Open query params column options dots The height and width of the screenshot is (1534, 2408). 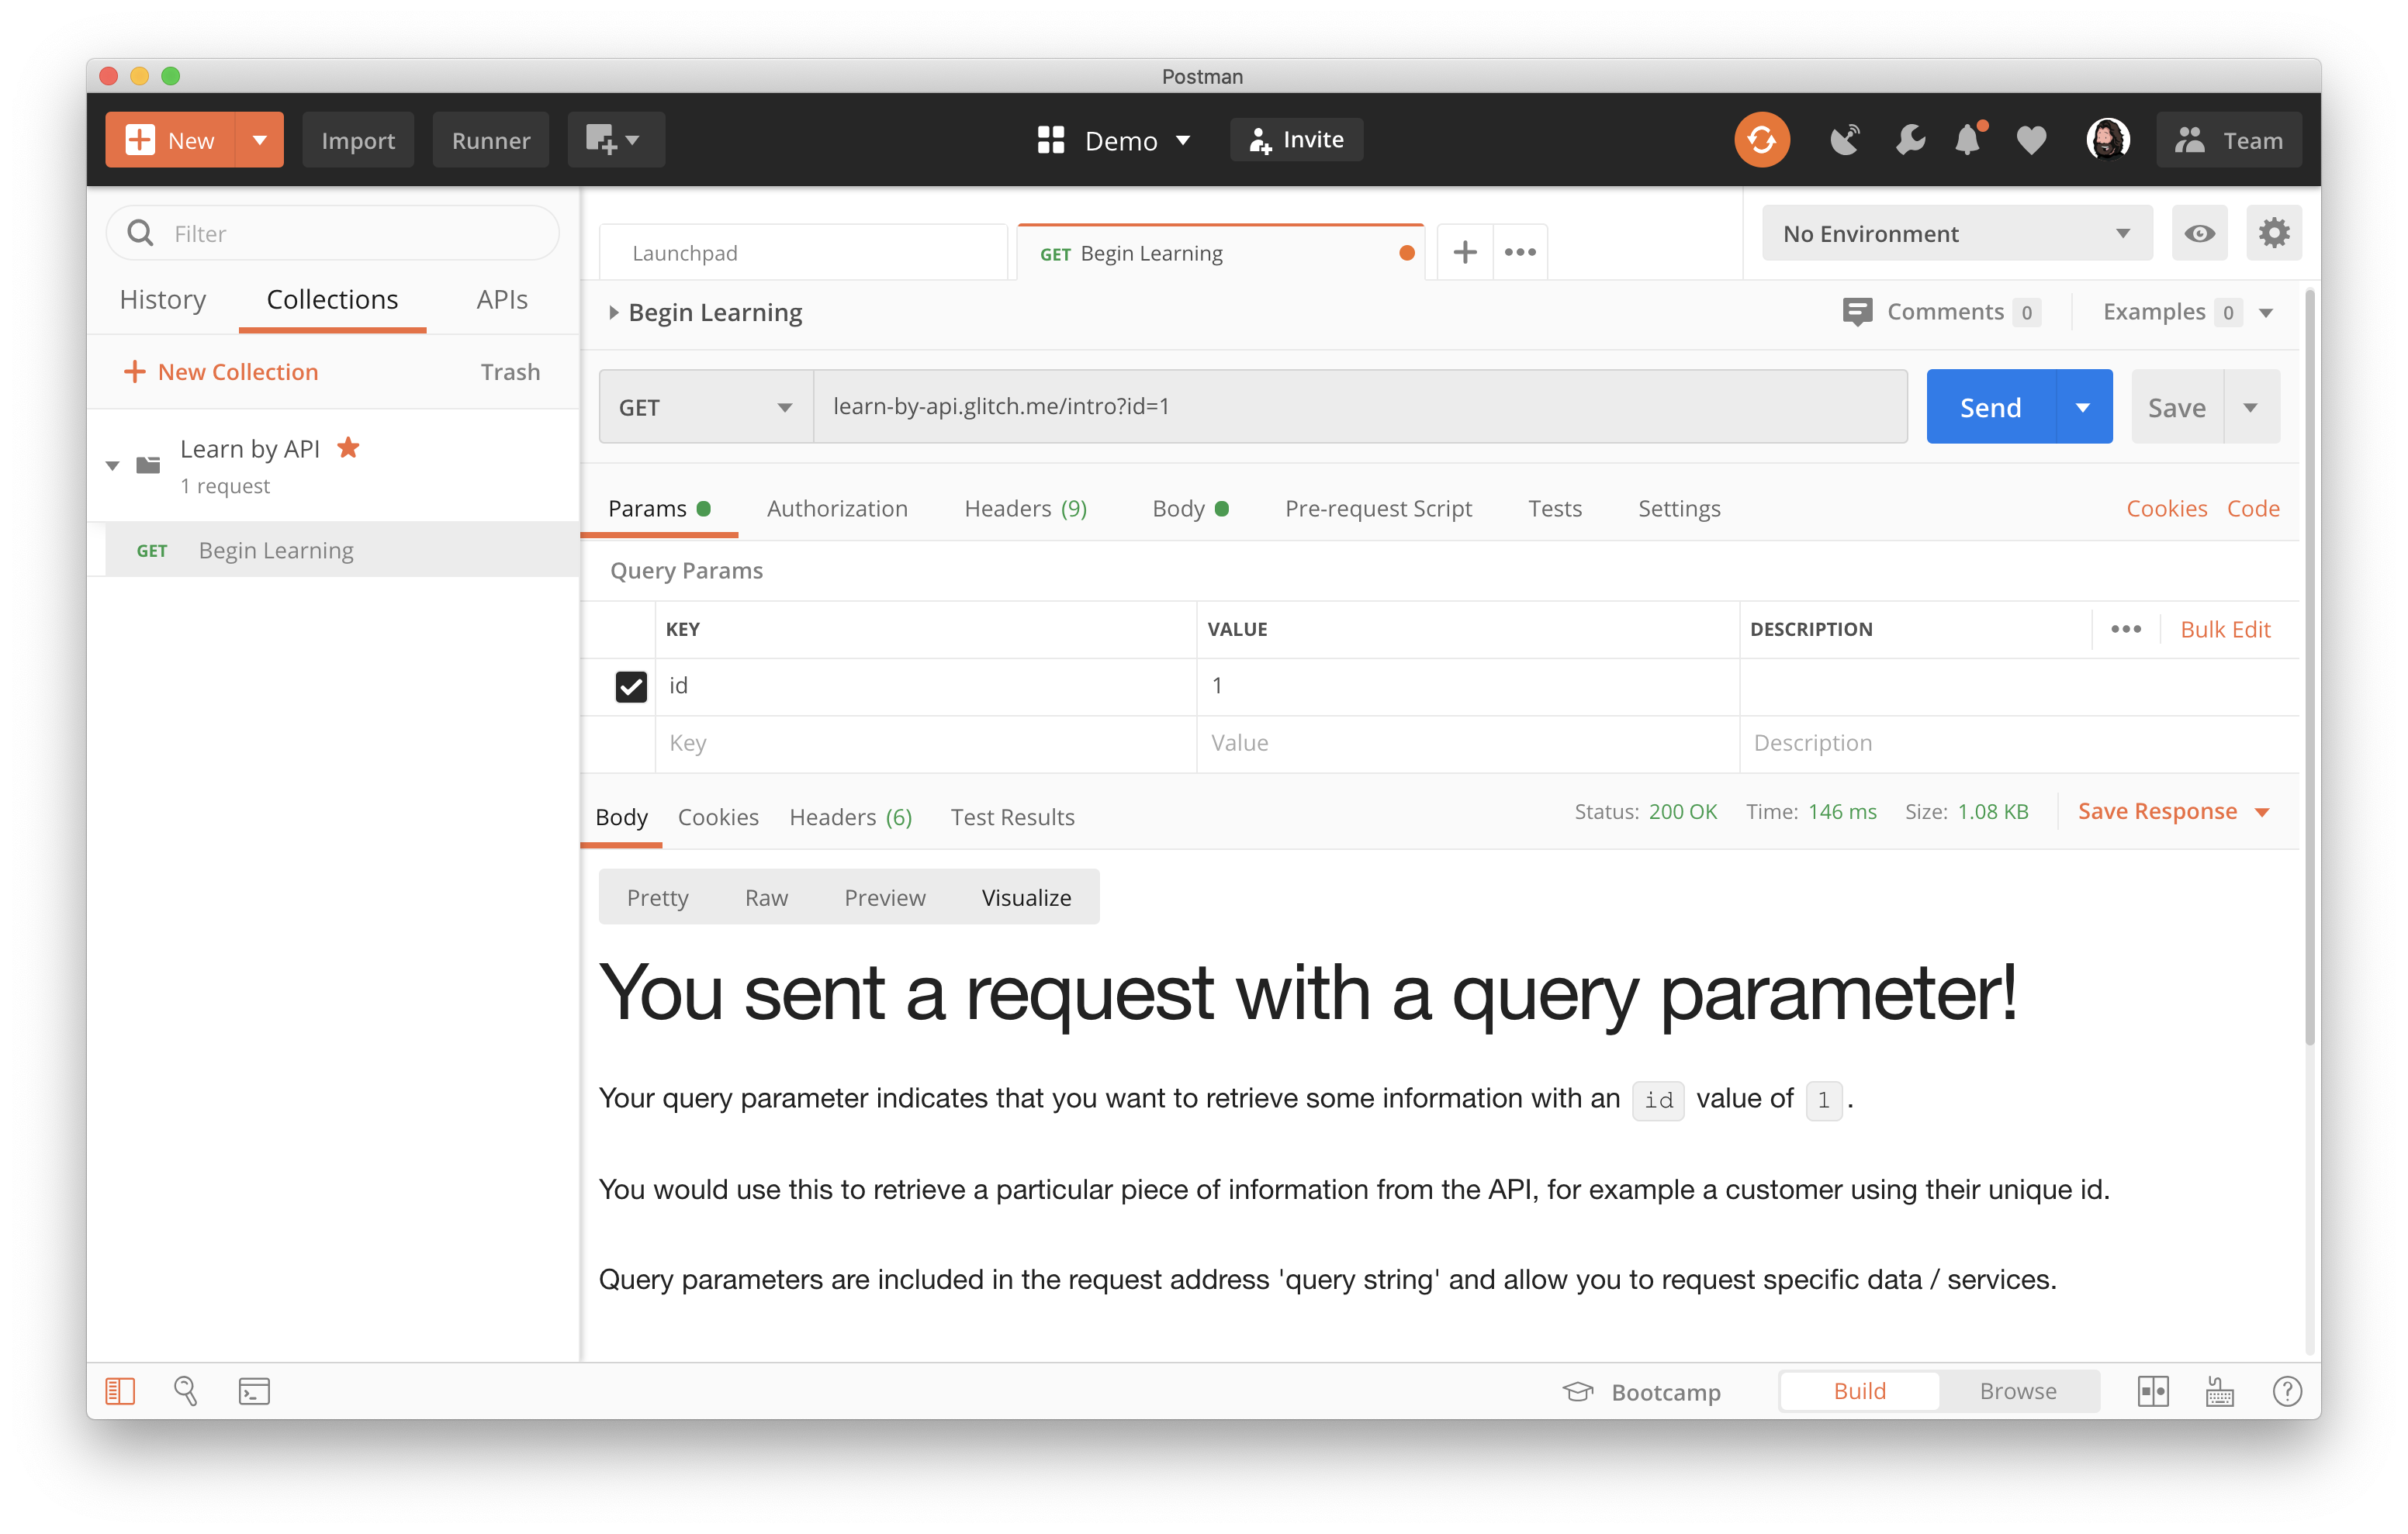(x=2125, y=629)
